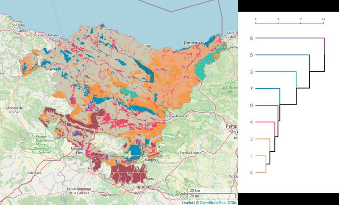The height and width of the screenshot is (205, 339).
Task: Open the Leaflet attribution link
Action: [187, 202]
